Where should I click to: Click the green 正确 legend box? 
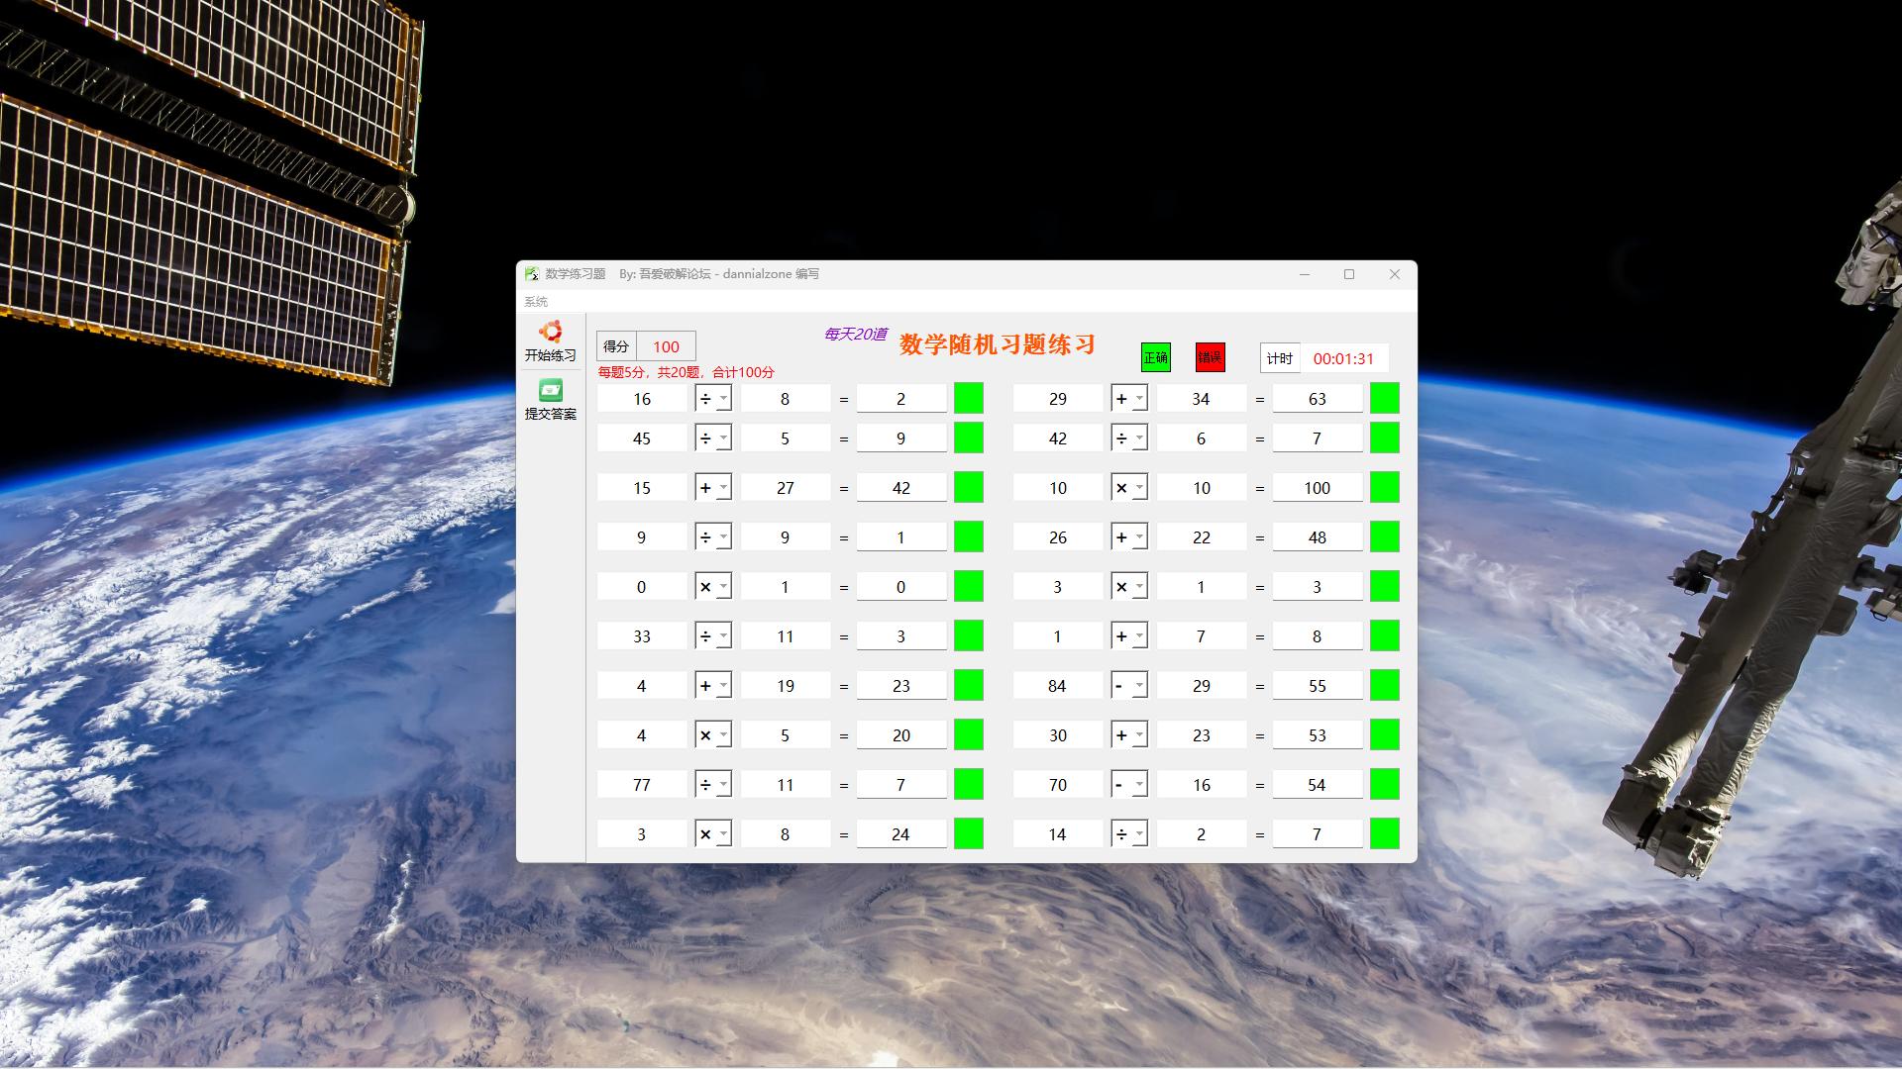click(x=1155, y=357)
